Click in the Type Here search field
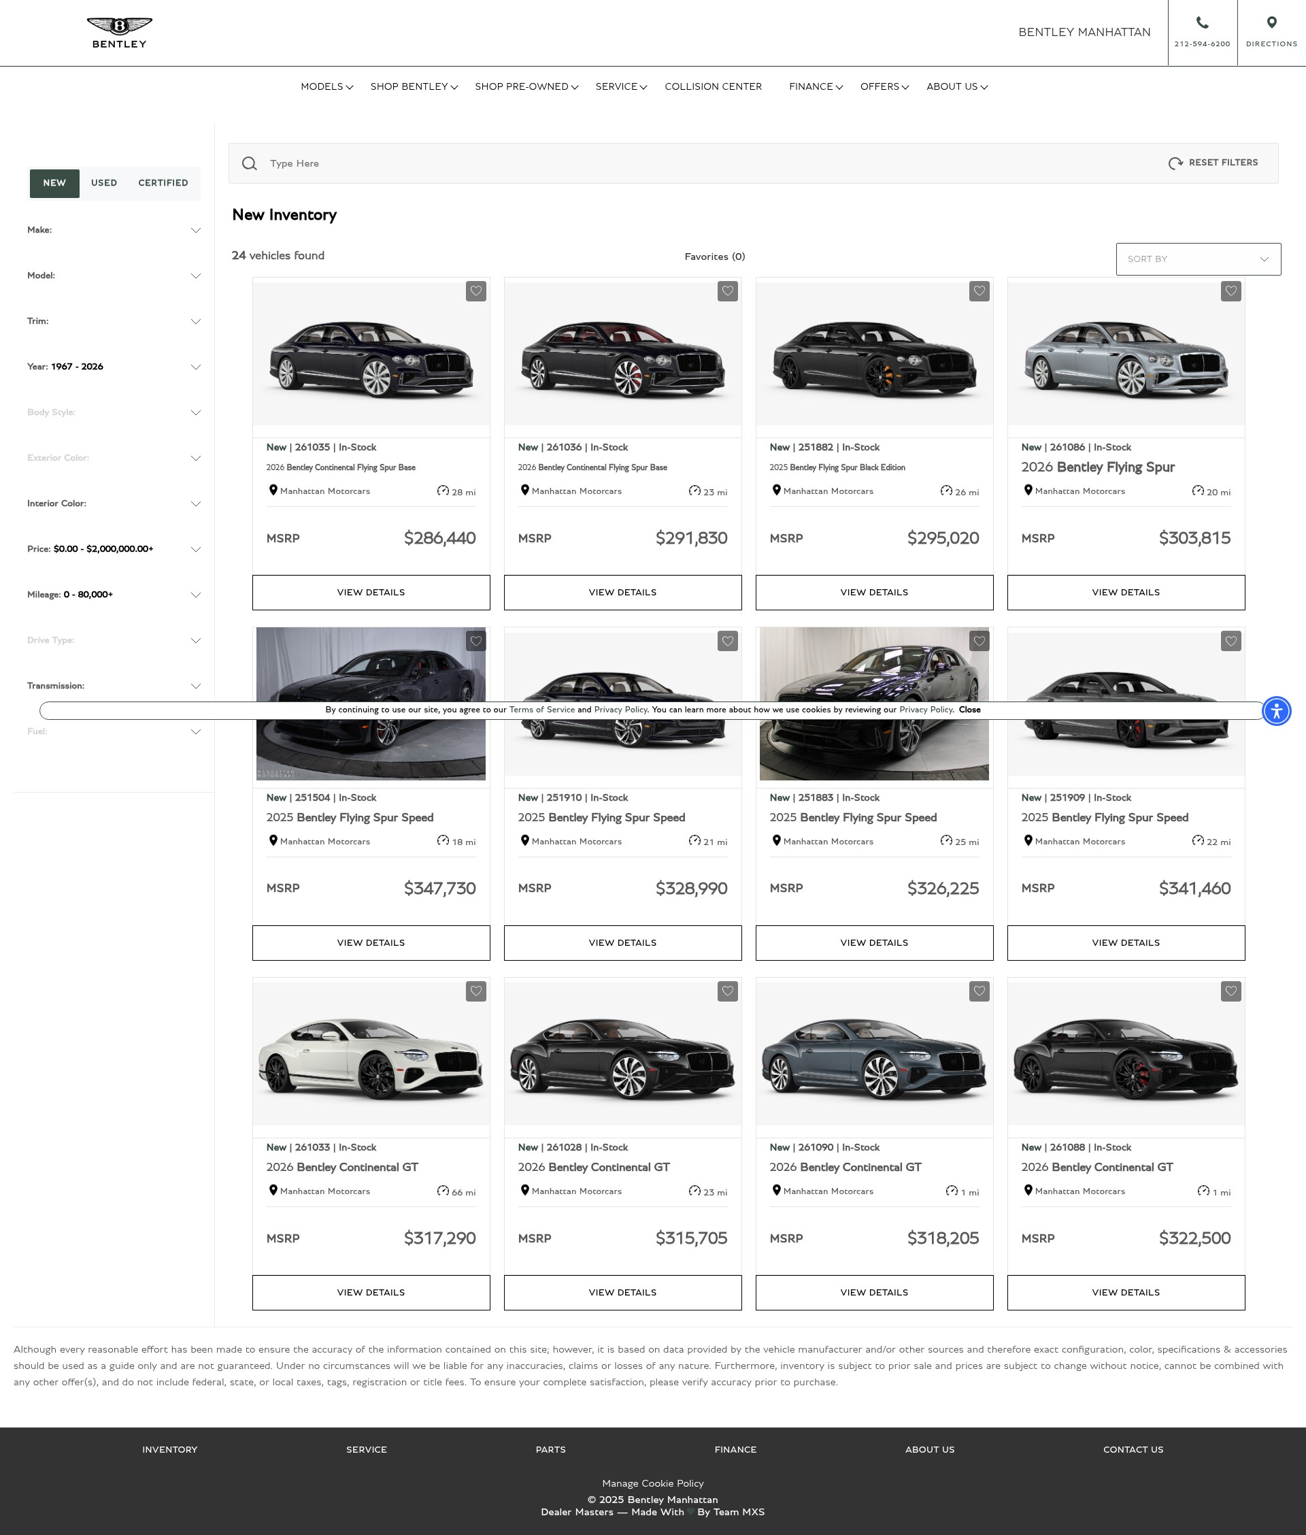Viewport: 1306px width, 1535px height. pyautogui.click(x=711, y=164)
